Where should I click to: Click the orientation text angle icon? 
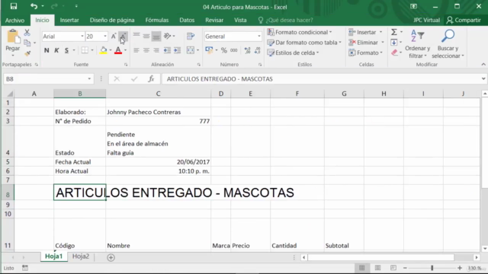point(168,36)
